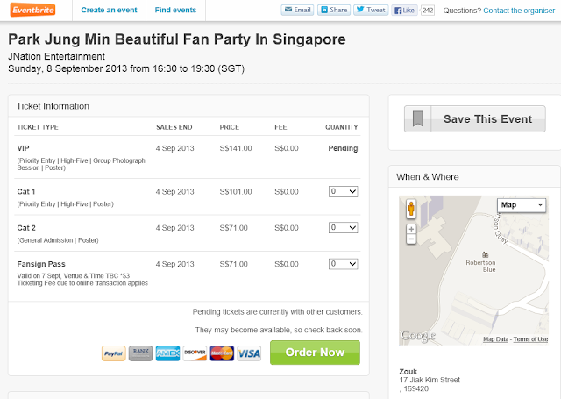
Task: Share the event via LinkedIn Share button
Action: tap(334, 11)
